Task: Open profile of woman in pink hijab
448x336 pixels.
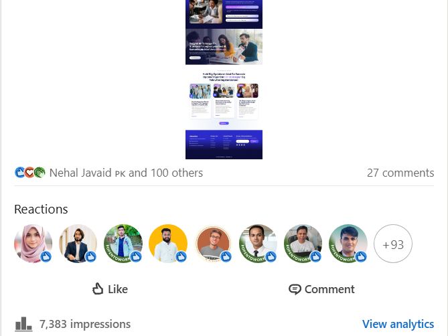Action: 33,244
